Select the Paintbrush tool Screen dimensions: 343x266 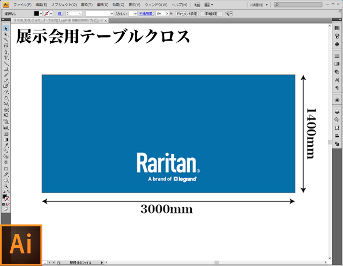[x=6, y=75]
